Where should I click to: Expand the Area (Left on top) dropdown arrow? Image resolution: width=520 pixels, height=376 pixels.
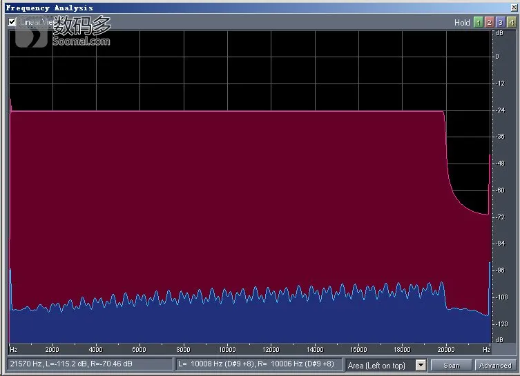point(421,365)
